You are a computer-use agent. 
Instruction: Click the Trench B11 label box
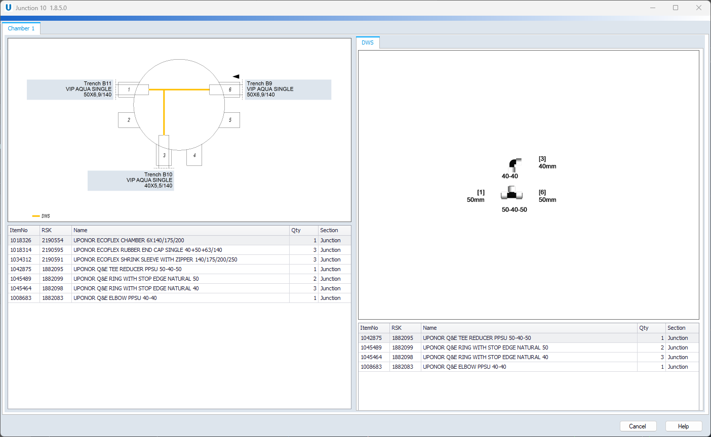pyautogui.click(x=70, y=90)
